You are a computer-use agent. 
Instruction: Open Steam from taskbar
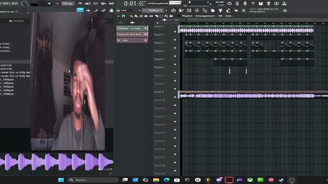281,180
